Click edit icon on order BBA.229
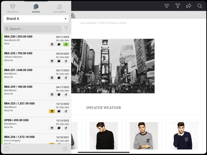The height and width of the screenshot is (155, 207). click(x=66, y=95)
